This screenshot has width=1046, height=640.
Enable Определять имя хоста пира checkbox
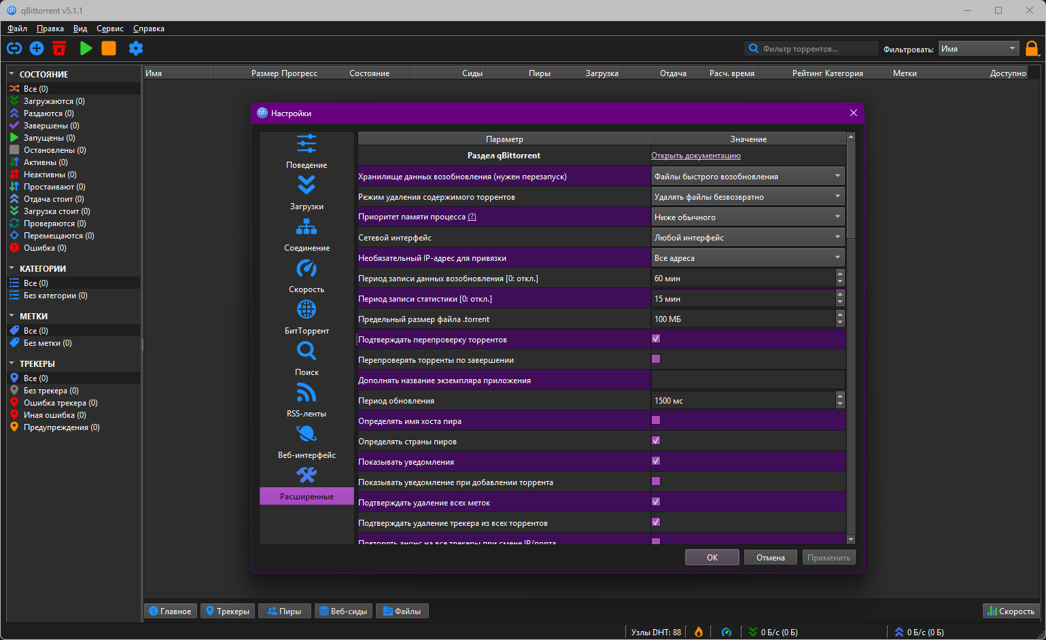pos(656,420)
